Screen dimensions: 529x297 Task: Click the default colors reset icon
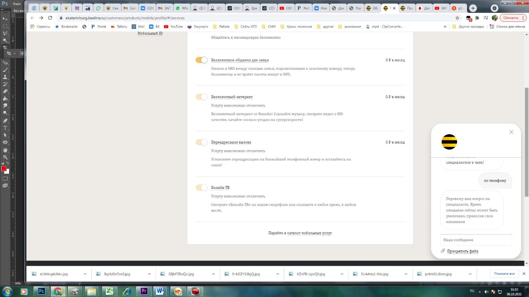[3, 163]
